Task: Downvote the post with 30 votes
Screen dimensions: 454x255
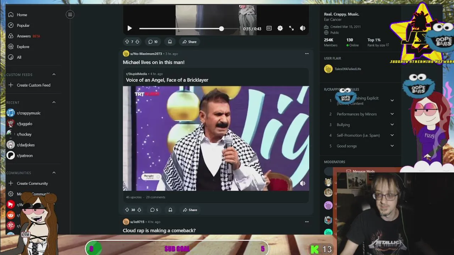Action: coord(139,210)
